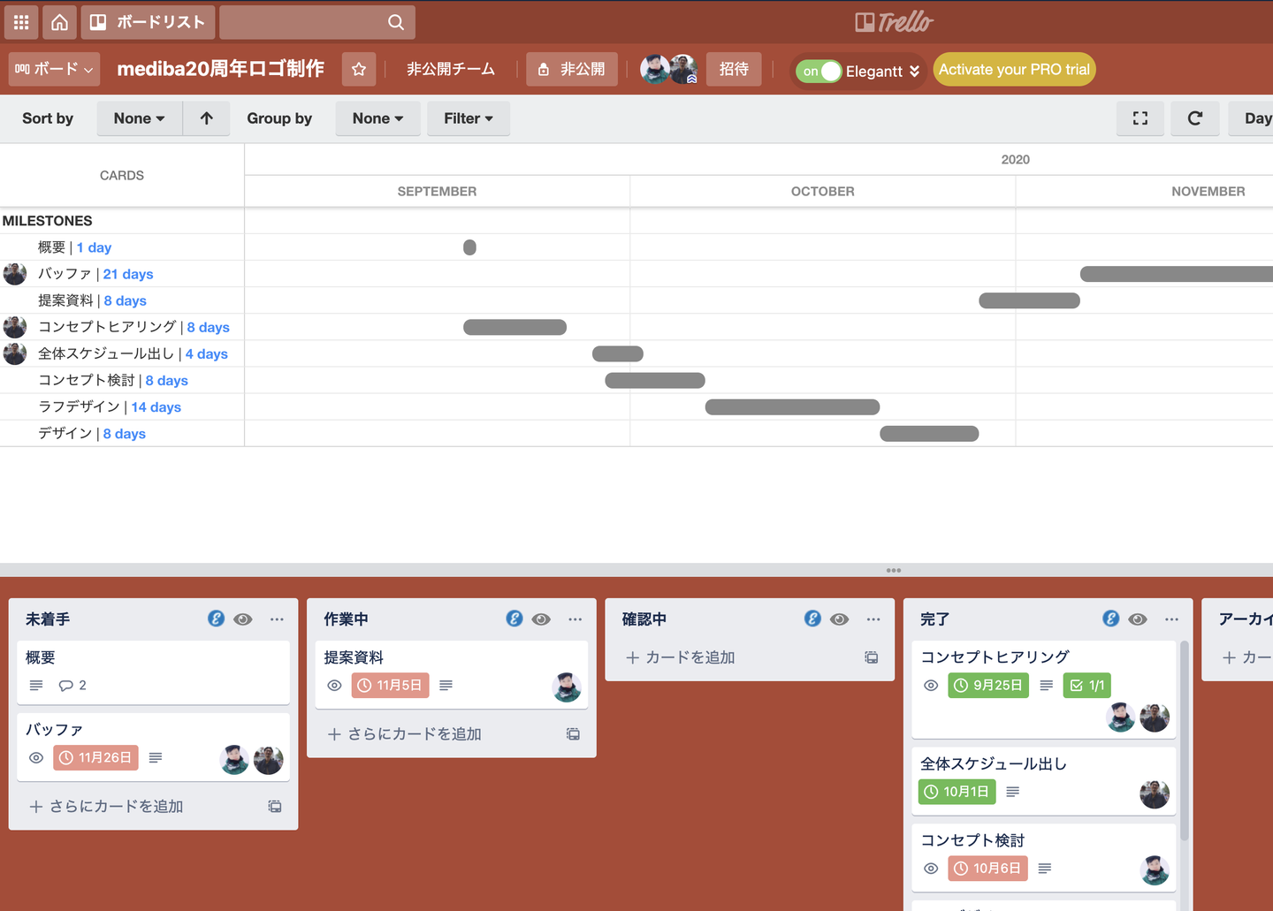Viewport: 1273px width, 911px height.
Task: Create card from template in 確認中
Action: (872, 657)
